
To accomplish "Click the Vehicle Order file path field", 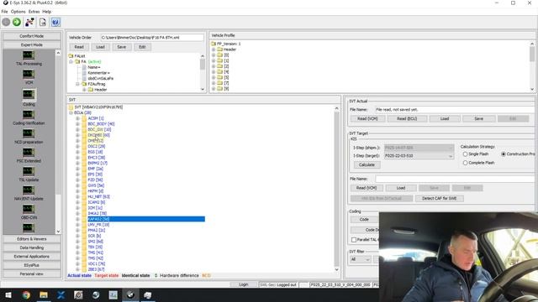I will [152, 38].
